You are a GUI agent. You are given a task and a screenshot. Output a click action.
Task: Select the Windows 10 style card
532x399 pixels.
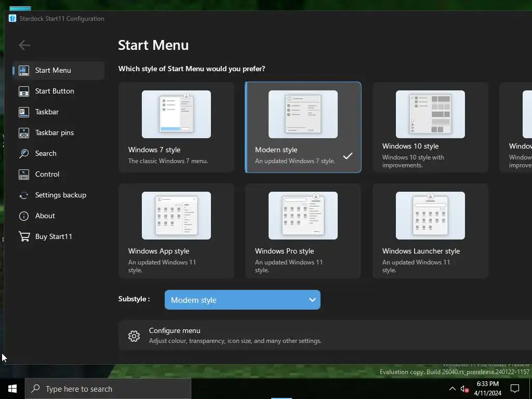click(430, 127)
